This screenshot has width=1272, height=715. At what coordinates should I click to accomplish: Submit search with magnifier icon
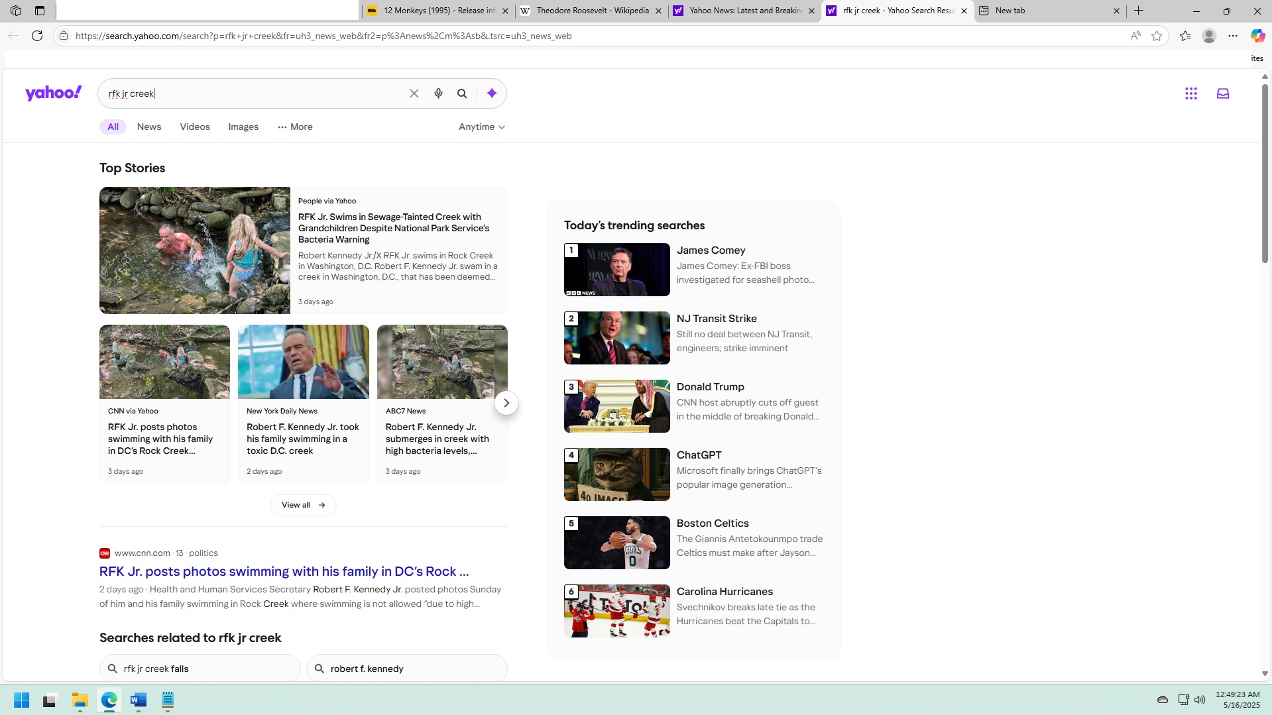tap(462, 93)
